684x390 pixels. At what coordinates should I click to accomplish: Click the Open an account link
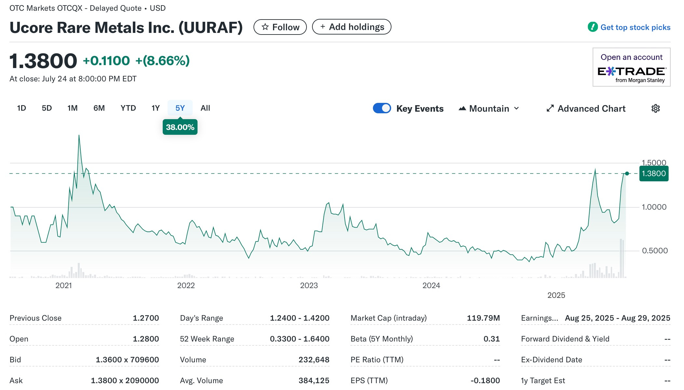click(631, 57)
